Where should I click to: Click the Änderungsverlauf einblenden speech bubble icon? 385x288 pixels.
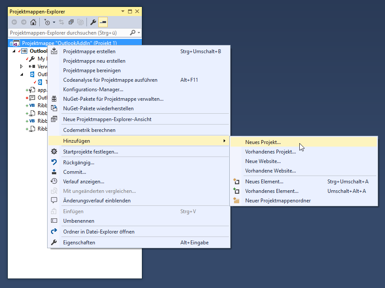pyautogui.click(x=54, y=200)
